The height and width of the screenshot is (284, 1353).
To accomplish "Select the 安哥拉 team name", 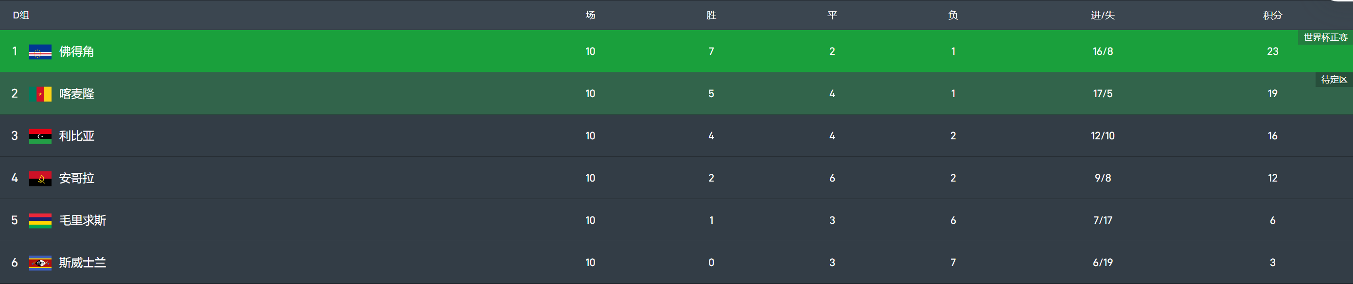I will tap(77, 179).
